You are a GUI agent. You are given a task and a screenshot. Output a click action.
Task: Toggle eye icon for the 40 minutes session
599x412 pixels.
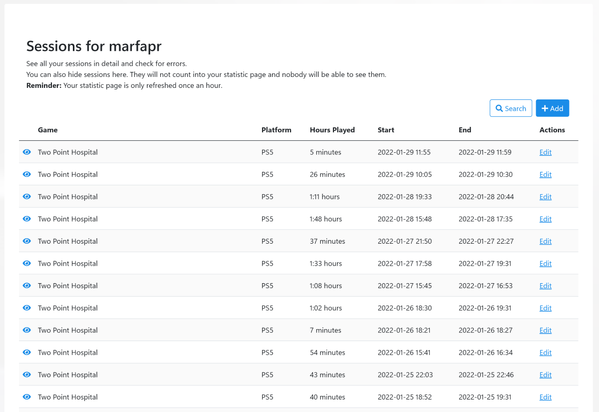(27, 397)
